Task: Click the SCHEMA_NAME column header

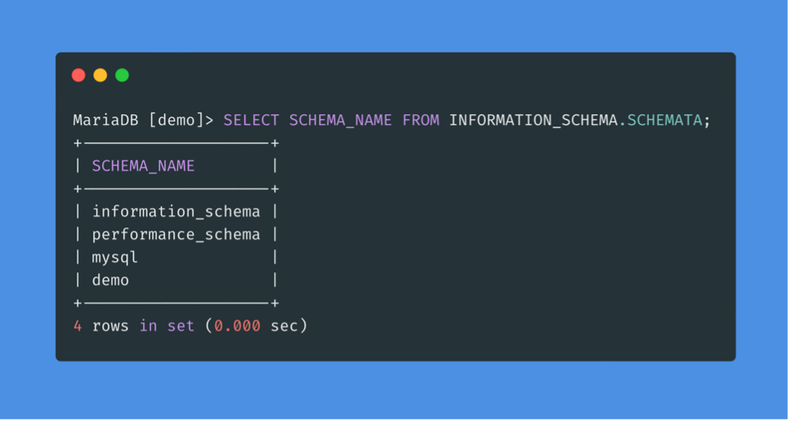Action: pyautogui.click(x=143, y=166)
